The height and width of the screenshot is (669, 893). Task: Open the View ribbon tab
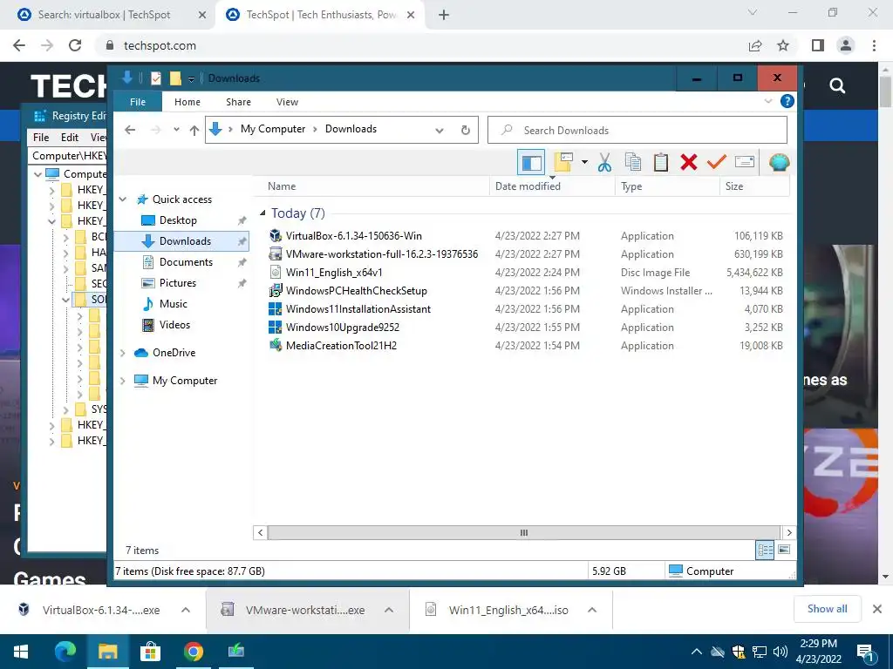287,102
